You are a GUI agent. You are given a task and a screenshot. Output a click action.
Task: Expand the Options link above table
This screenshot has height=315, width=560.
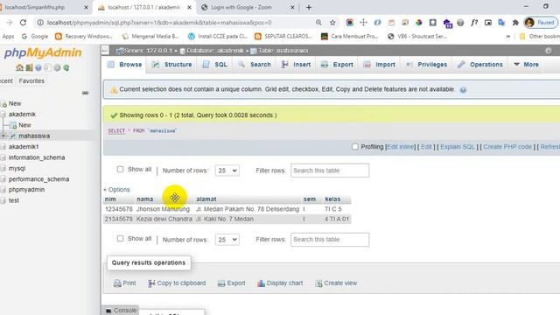tap(116, 190)
